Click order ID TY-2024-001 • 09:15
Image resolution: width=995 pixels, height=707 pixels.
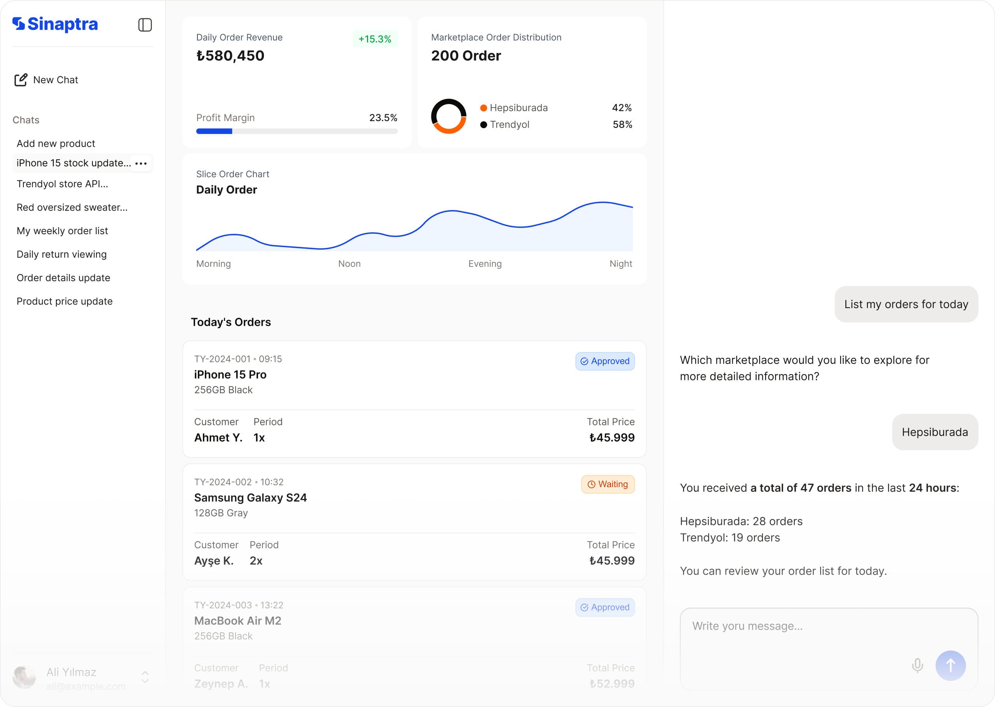tap(238, 359)
